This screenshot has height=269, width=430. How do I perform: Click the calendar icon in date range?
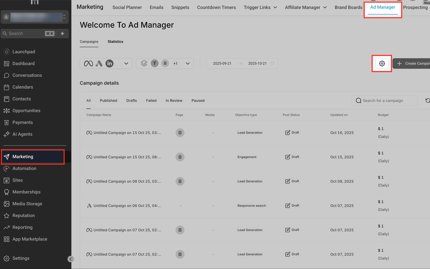click(272, 64)
